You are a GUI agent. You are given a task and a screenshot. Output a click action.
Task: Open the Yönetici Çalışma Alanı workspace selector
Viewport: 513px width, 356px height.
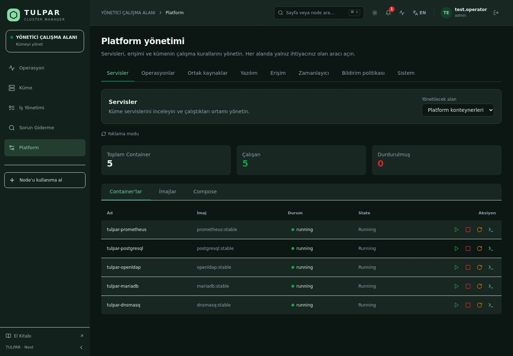45,41
